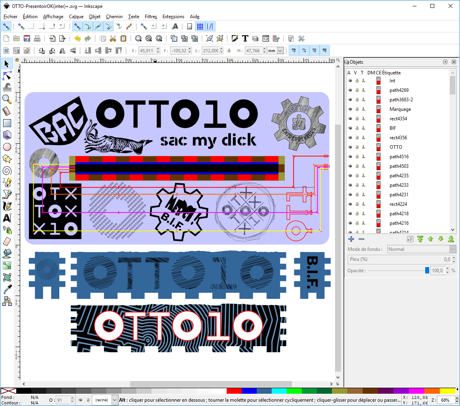This screenshot has width=460, height=406.
Task: Select the Zoom magnifier tool
Action: pyautogui.click(x=7, y=99)
